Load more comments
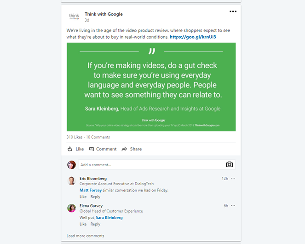305x244 pixels. click(x=85, y=236)
